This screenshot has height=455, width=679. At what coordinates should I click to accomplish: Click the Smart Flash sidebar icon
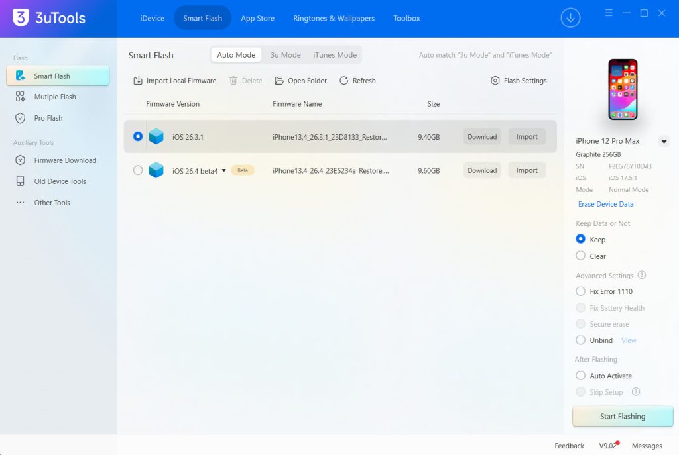pyautogui.click(x=21, y=76)
